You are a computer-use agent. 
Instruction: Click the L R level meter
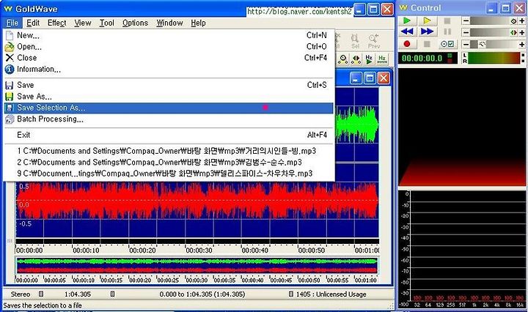494,58
